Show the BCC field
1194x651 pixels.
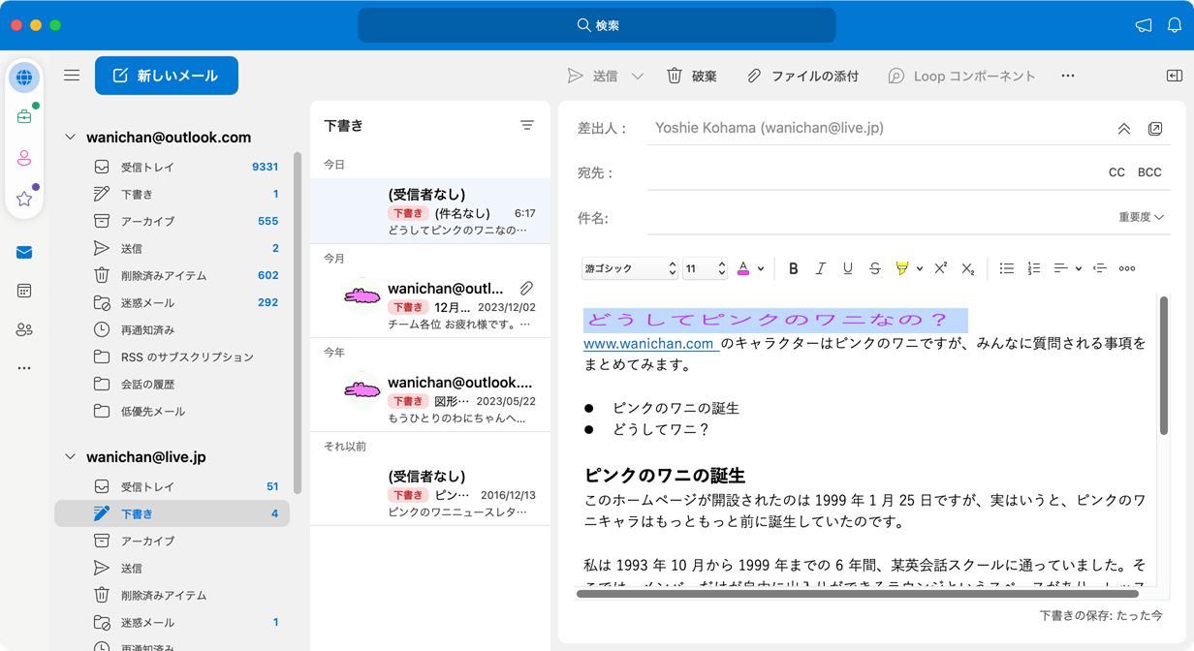tap(1149, 172)
